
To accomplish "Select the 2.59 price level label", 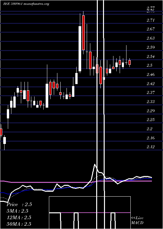I will tap(151, 47).
